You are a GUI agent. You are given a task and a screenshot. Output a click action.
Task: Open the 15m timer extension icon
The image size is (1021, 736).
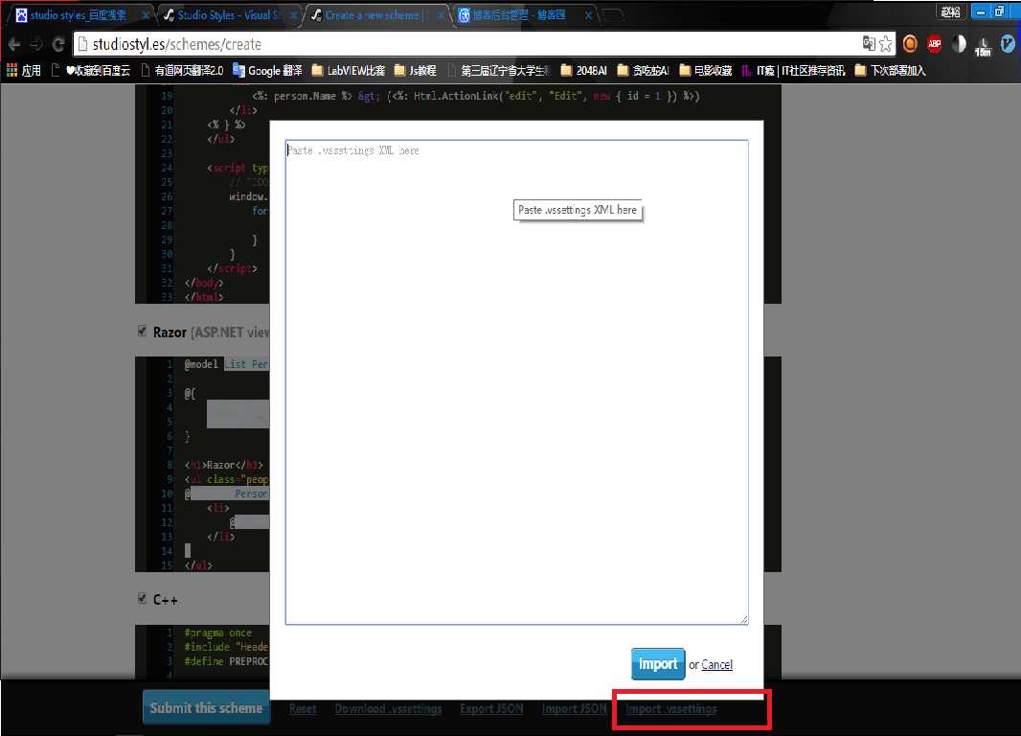(984, 46)
